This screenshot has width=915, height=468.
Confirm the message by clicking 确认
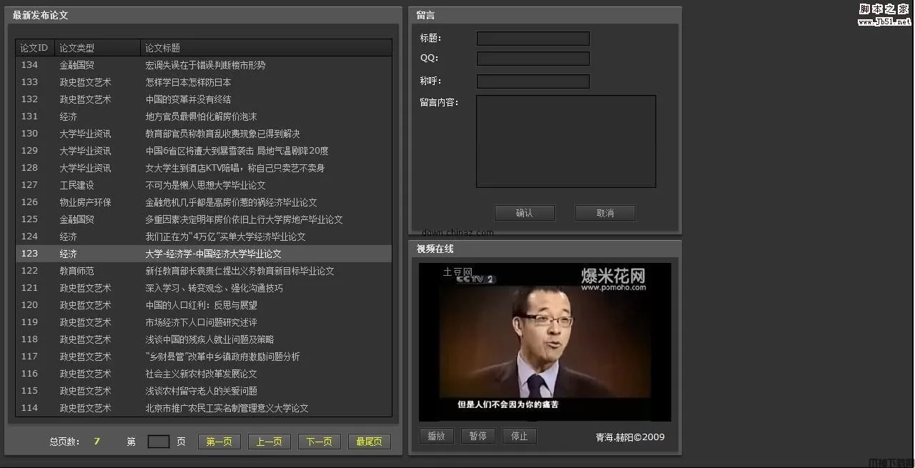tap(525, 212)
